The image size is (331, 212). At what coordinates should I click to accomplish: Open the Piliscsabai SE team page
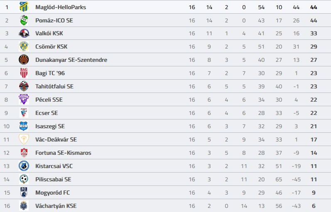click(x=53, y=180)
